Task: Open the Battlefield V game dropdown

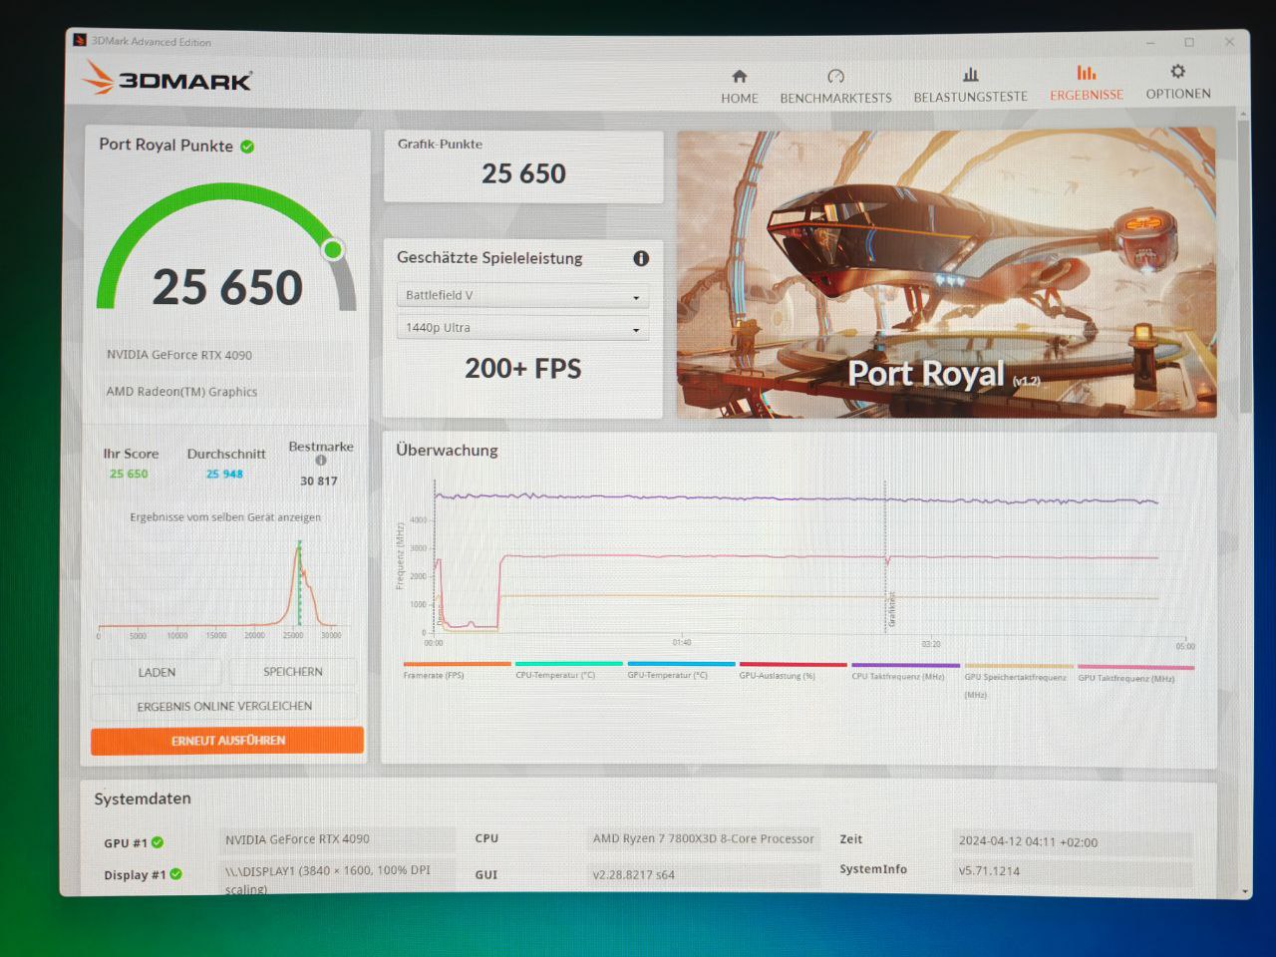Action: [522, 296]
